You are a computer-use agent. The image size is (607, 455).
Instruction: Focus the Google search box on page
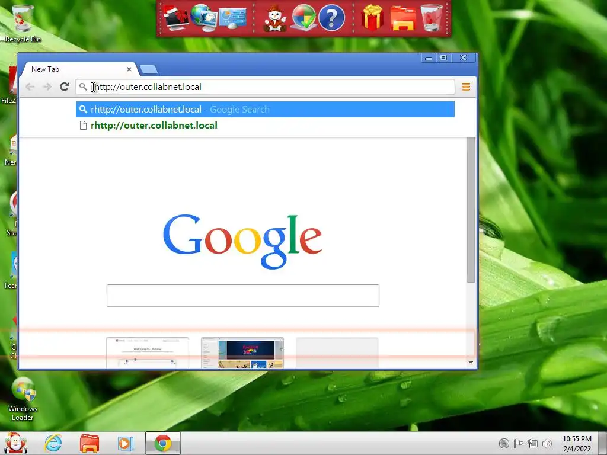point(243,296)
